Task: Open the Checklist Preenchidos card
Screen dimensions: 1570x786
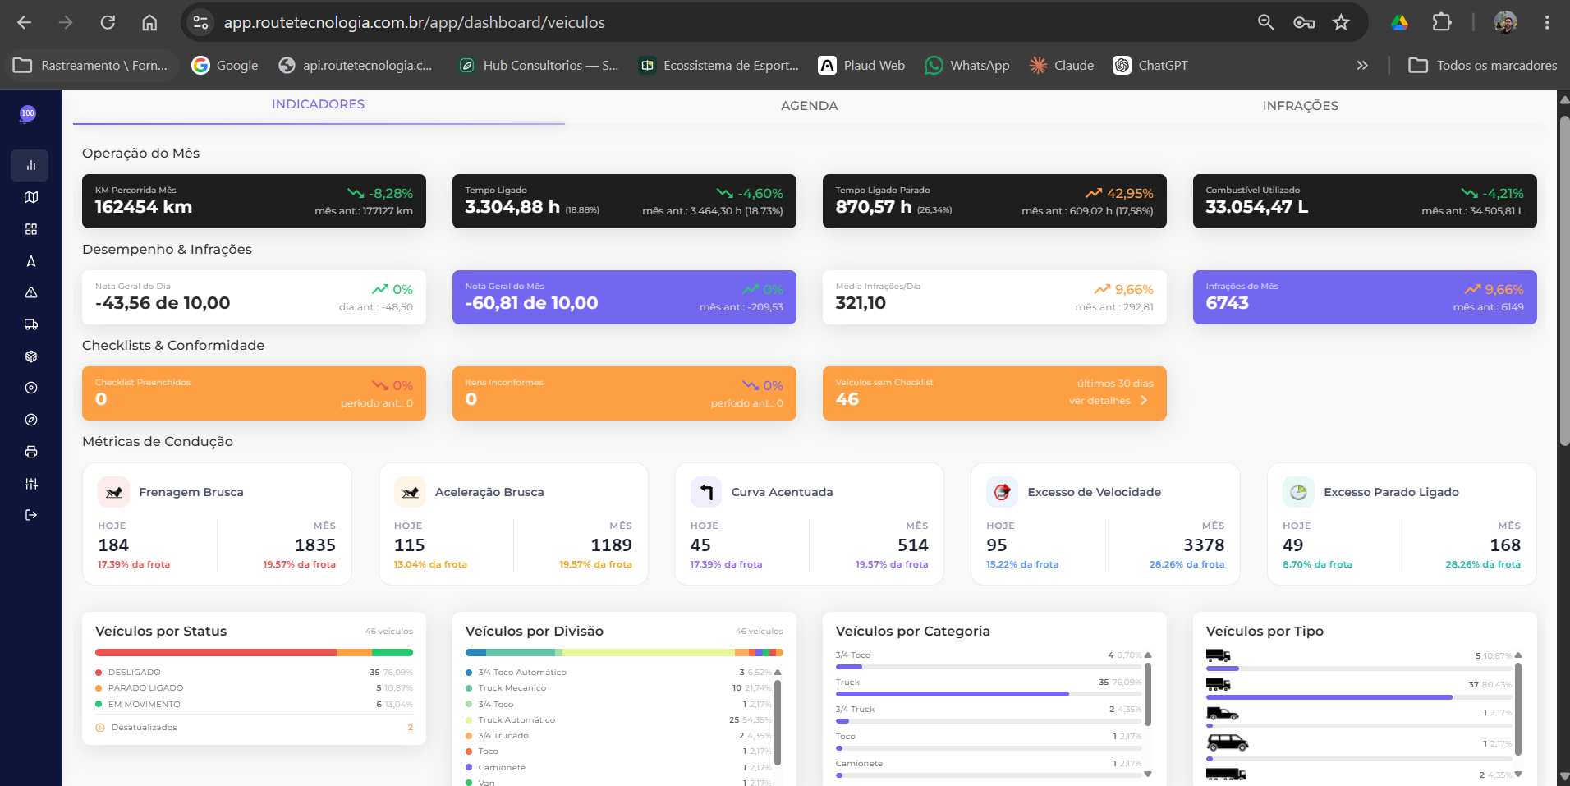Action: point(254,393)
